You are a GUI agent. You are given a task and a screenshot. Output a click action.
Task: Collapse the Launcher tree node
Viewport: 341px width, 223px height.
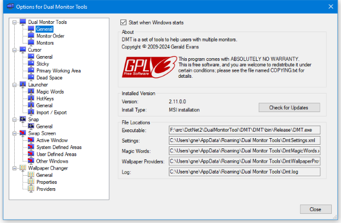(15, 85)
